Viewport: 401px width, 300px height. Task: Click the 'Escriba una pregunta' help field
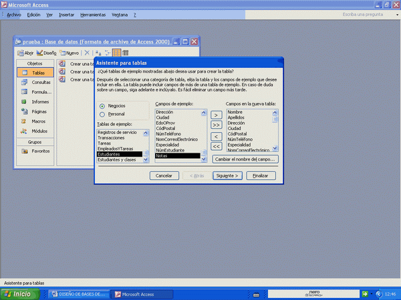tap(362, 15)
